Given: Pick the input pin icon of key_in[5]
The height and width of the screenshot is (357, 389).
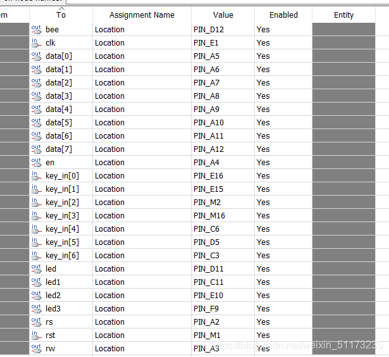Looking at the screenshot, I should point(37,242).
